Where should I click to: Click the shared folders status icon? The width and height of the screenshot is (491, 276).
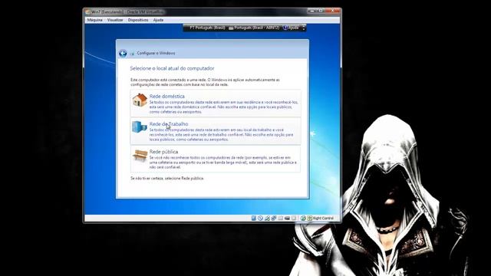click(x=280, y=218)
